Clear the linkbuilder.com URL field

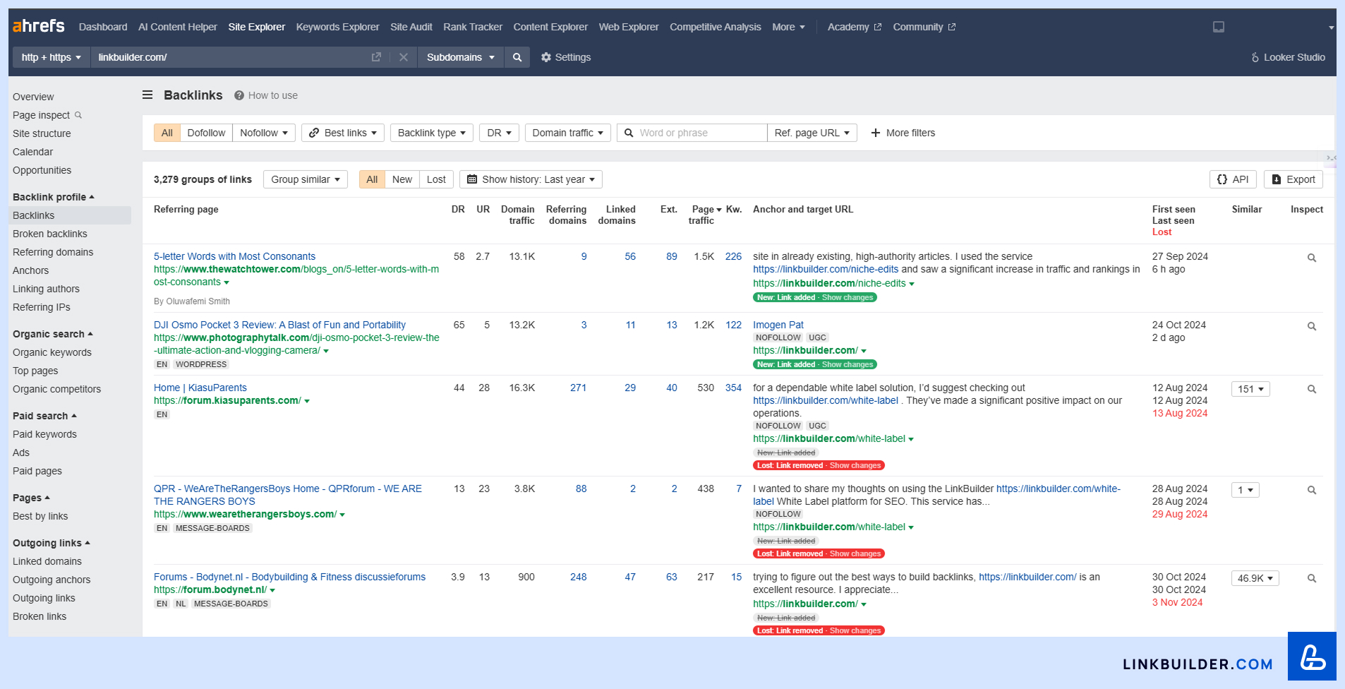coord(404,57)
